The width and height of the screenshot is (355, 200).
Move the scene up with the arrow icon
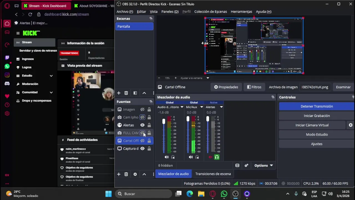(x=144, y=93)
